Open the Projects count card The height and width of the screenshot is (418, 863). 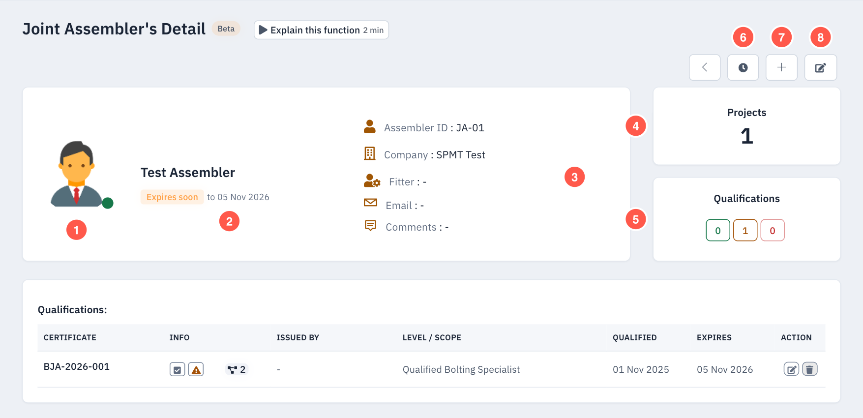(x=746, y=126)
